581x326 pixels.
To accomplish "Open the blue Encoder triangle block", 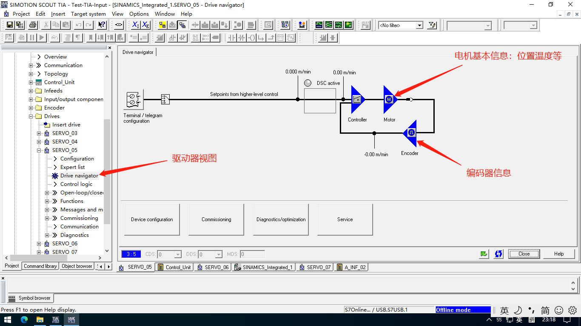I will [x=410, y=133].
